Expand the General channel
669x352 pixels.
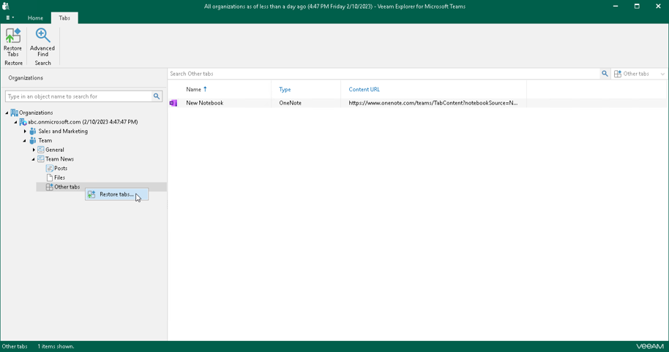click(x=34, y=150)
